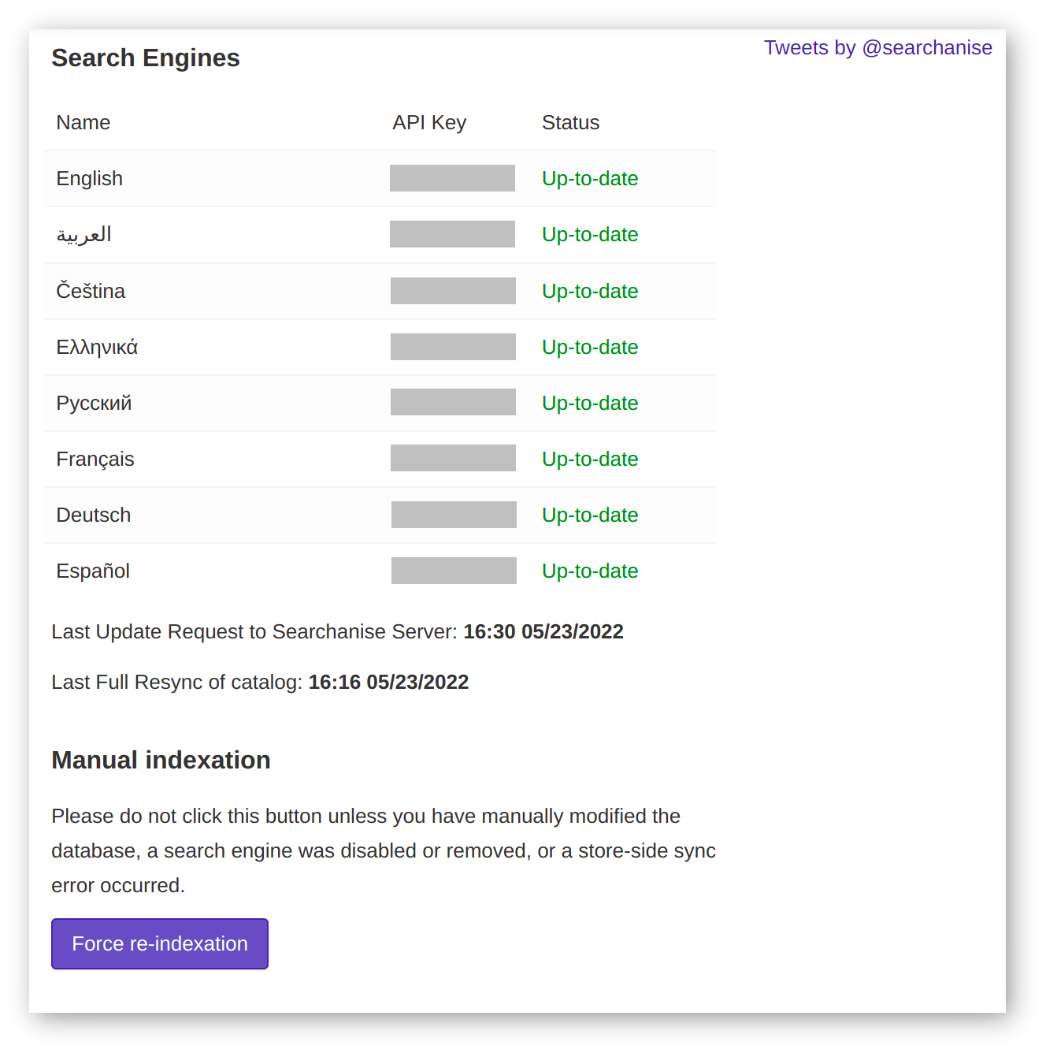Screen dimensions: 1046x1053
Task: Click the English row API key field
Action: (x=452, y=178)
